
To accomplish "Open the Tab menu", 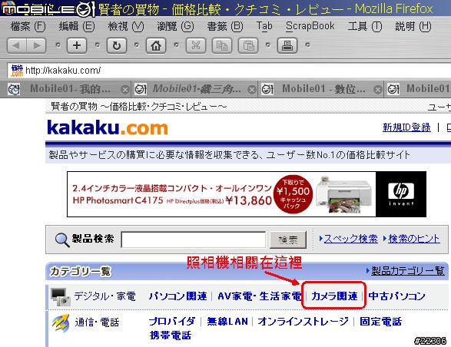I will tap(264, 26).
